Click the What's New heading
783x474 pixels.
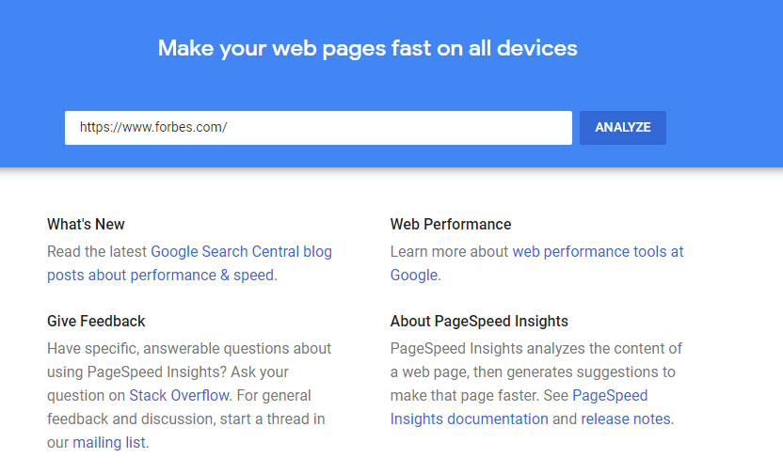[x=86, y=224]
